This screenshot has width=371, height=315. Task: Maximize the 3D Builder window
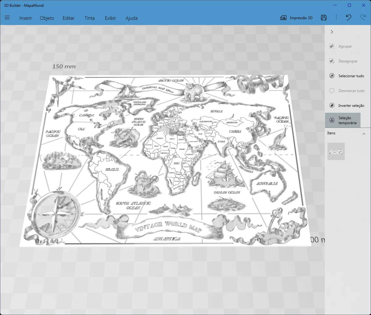pyautogui.click(x=349, y=5)
